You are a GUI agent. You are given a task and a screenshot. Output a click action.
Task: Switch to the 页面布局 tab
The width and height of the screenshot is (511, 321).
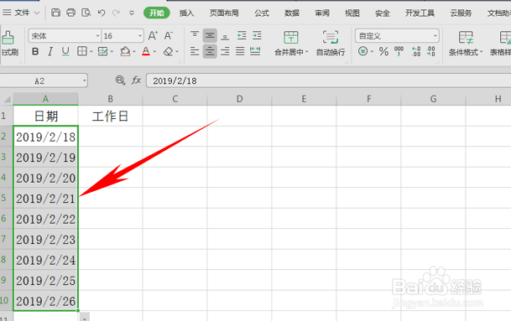pos(224,13)
